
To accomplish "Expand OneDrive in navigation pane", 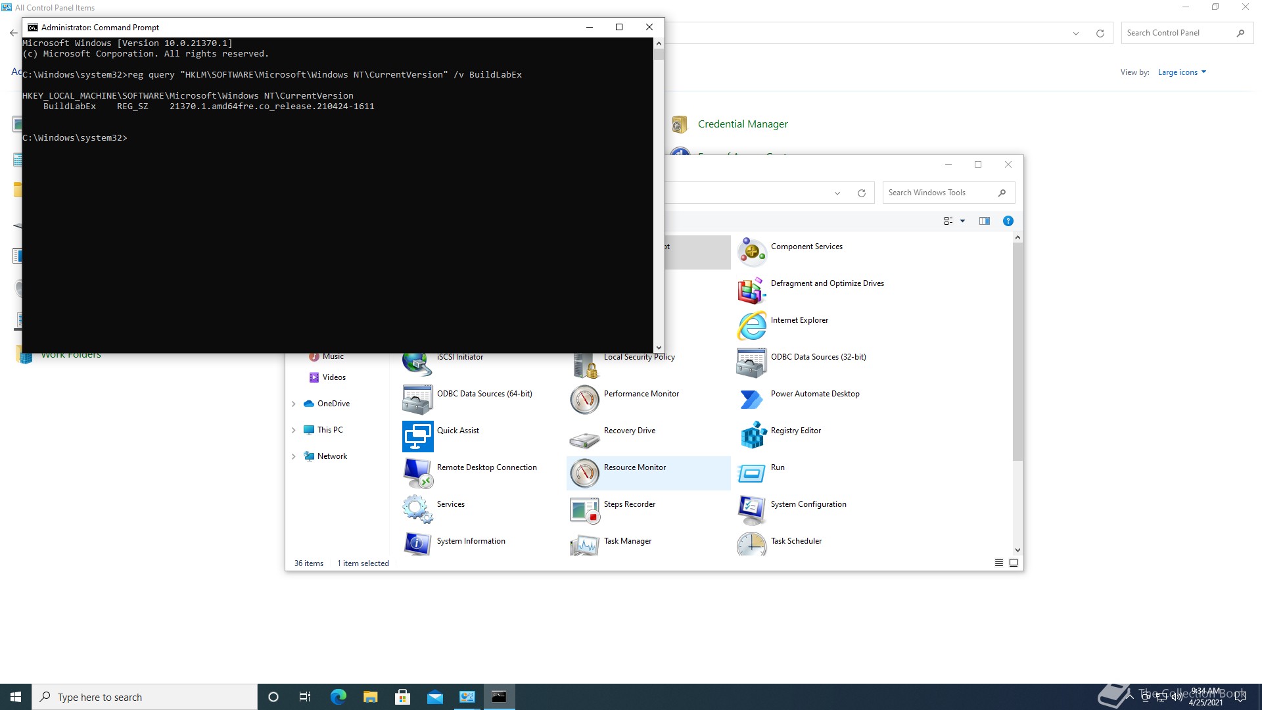I will [293, 404].
